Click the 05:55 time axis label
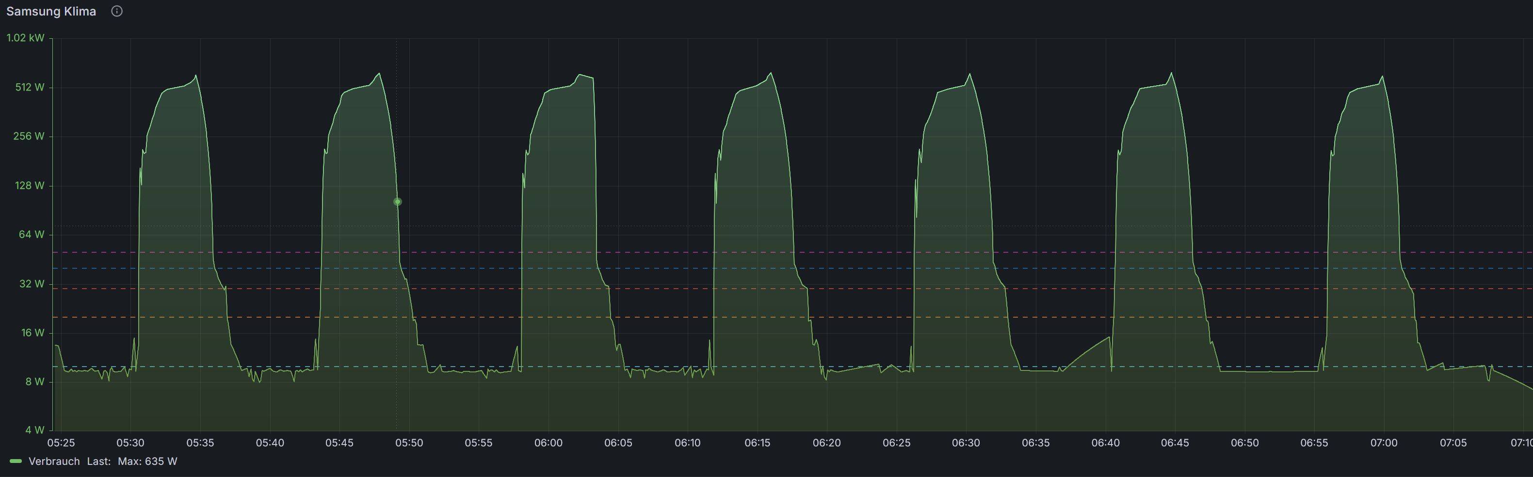Screen dimensions: 1533x477 479,443
